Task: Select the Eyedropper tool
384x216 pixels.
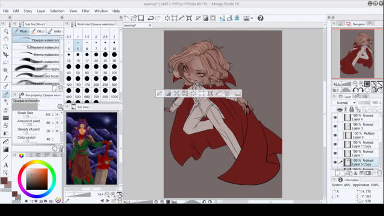Action: (x=6, y=78)
